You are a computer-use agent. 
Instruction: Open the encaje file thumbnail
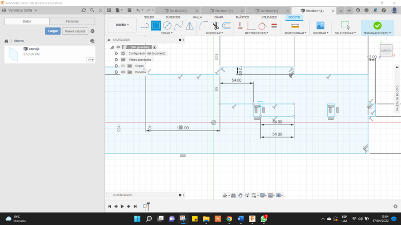pos(13,54)
